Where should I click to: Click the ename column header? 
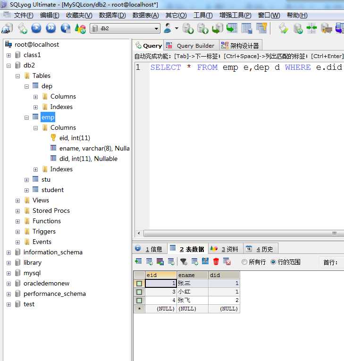tap(193, 275)
